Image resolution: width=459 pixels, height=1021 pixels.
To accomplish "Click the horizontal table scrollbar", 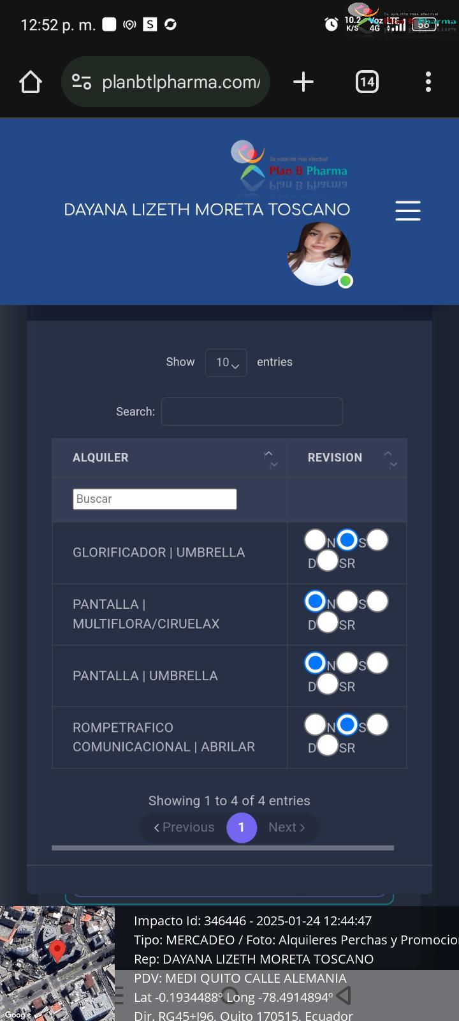I will coord(223,848).
